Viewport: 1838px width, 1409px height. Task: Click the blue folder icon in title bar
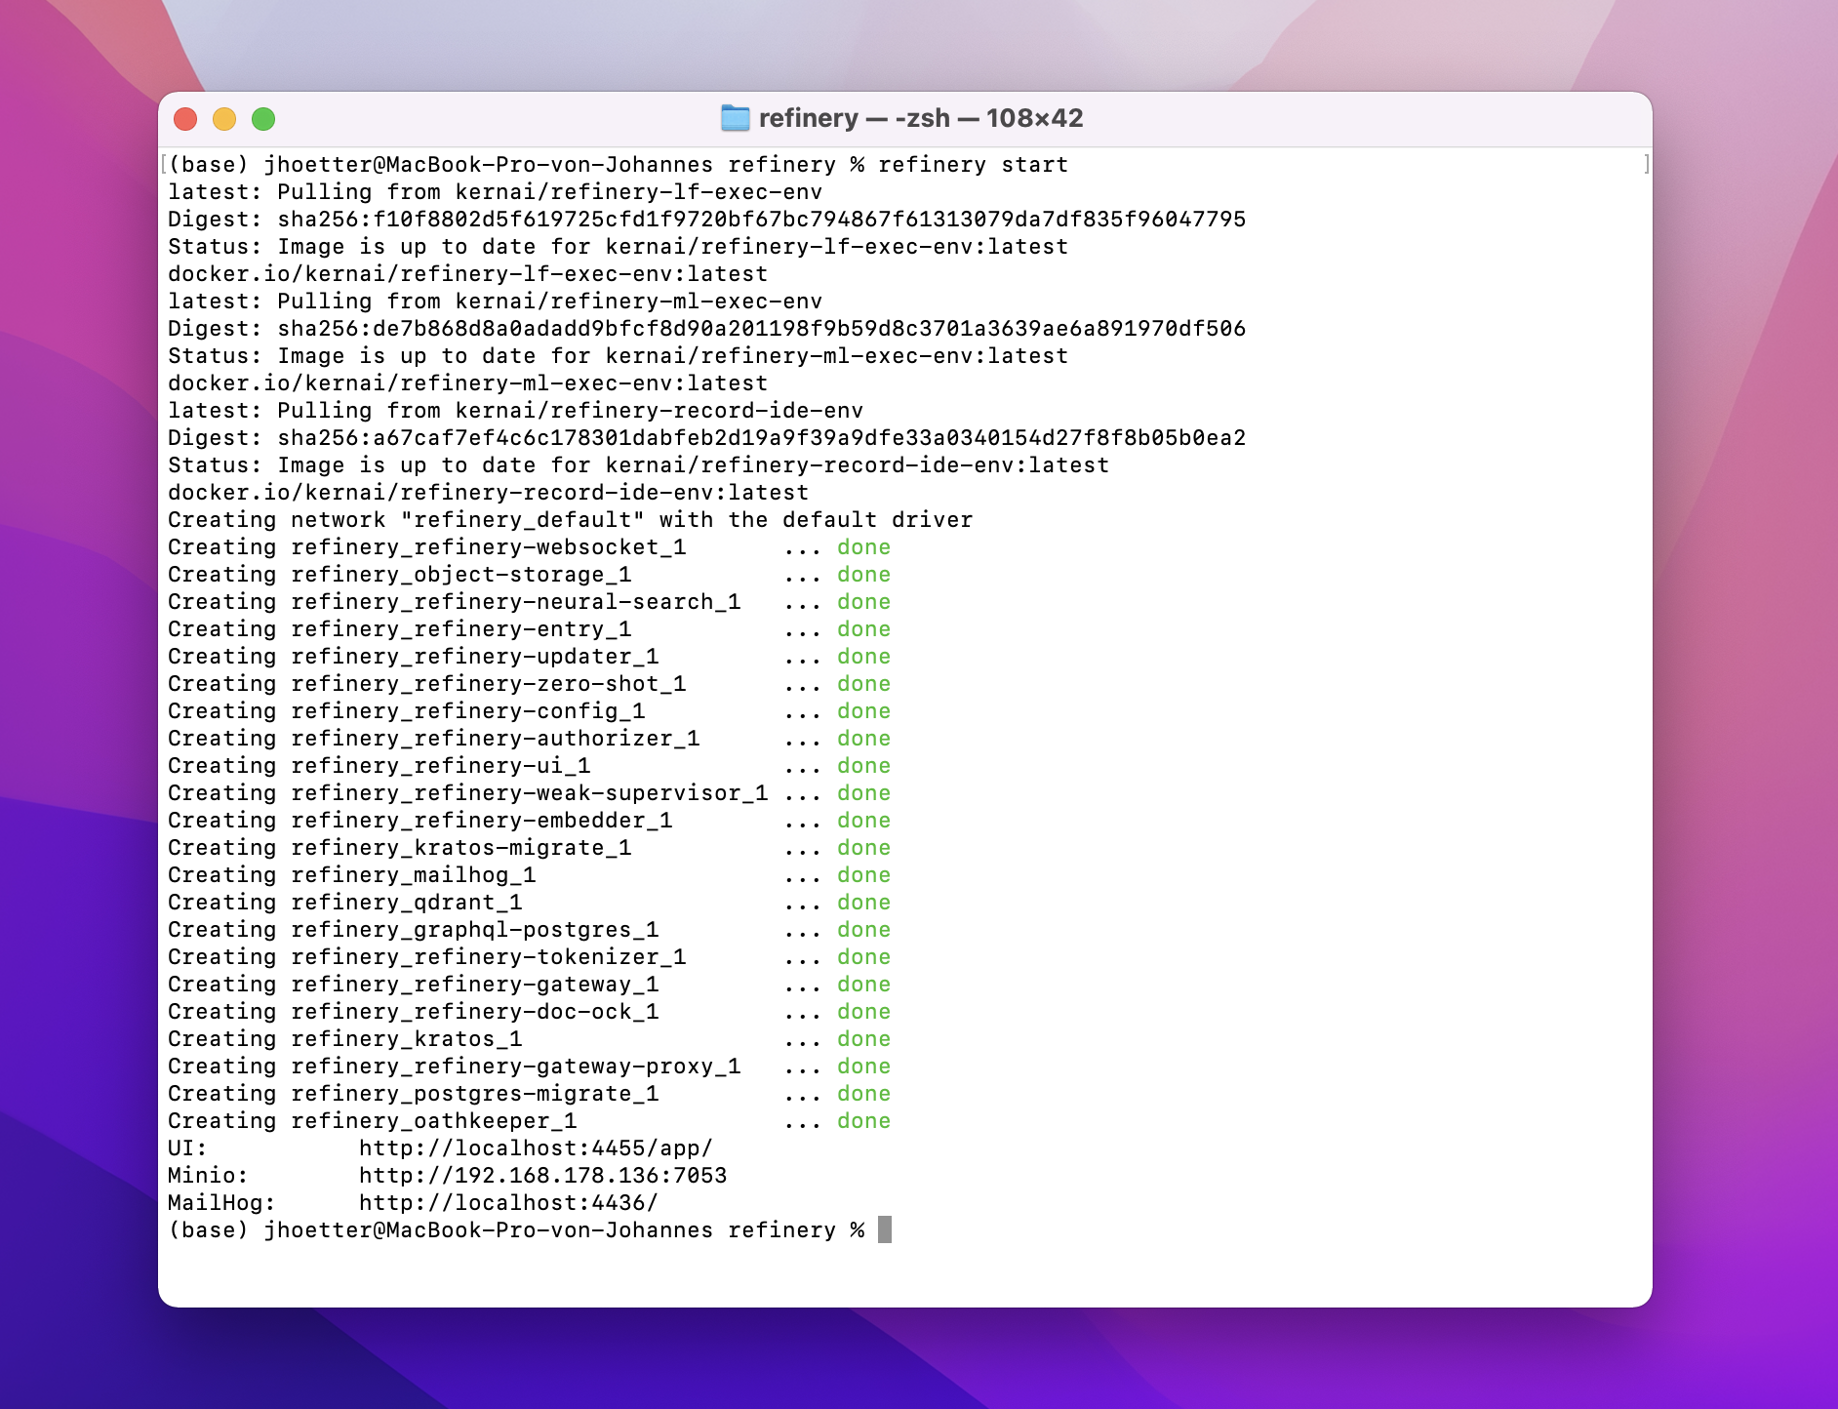point(735,118)
